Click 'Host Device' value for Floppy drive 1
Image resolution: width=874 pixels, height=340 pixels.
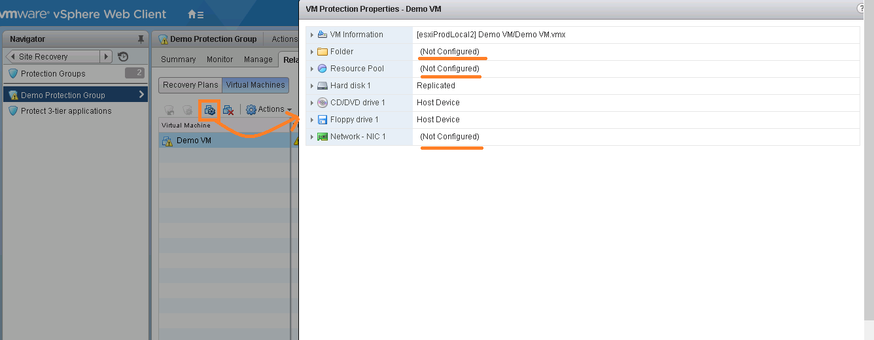(438, 120)
